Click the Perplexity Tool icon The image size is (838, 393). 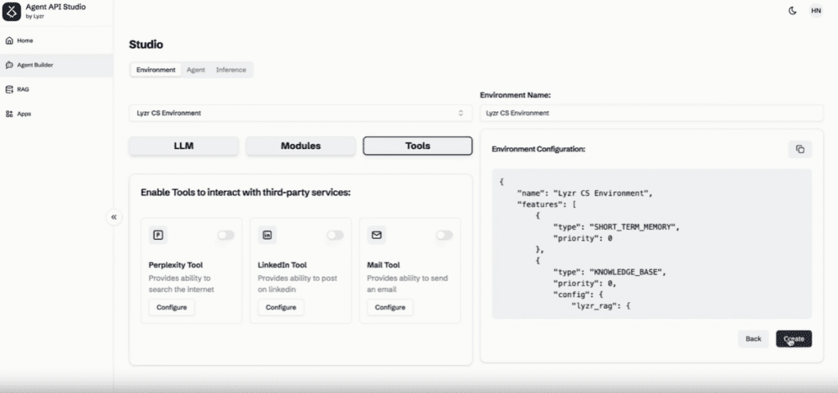click(x=158, y=235)
